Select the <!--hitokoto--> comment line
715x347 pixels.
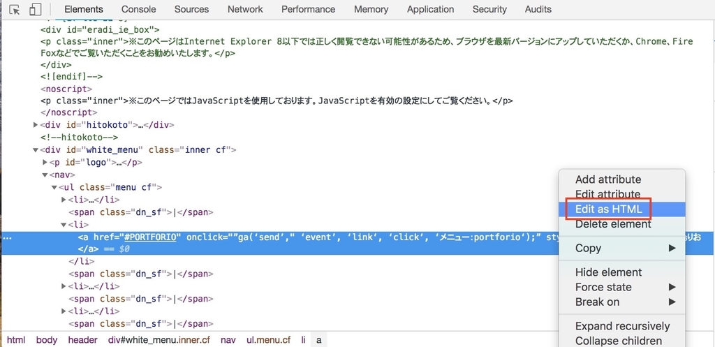[80, 138]
